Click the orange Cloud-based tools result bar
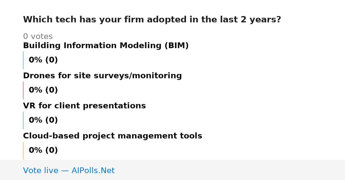 [23, 150]
